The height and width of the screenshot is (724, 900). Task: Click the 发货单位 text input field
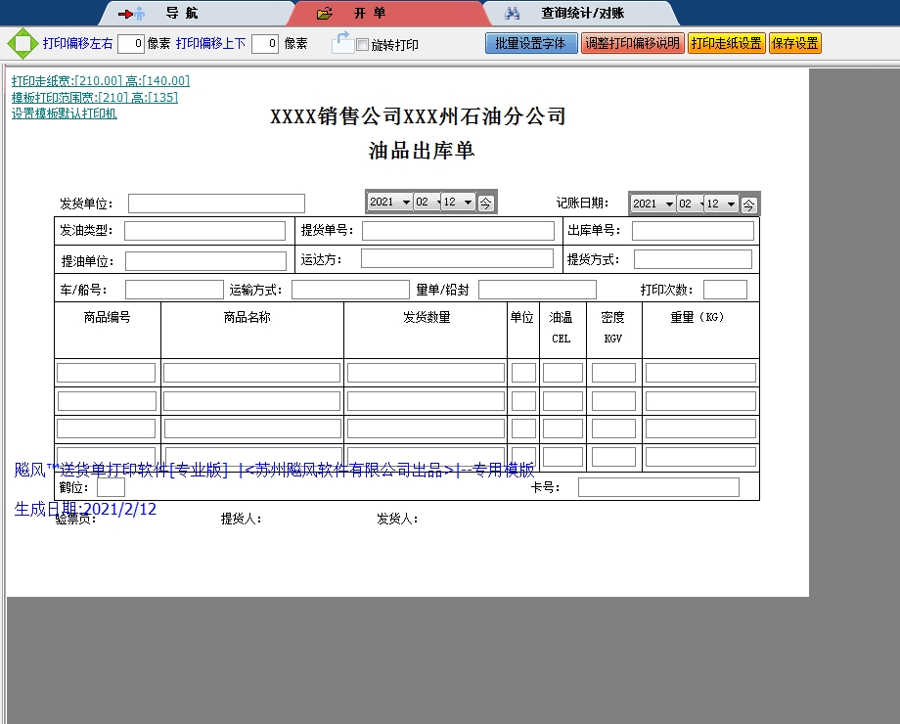coord(216,204)
